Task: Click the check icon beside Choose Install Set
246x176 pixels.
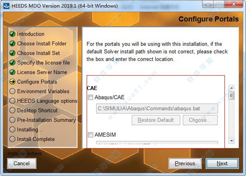Action: point(12,53)
